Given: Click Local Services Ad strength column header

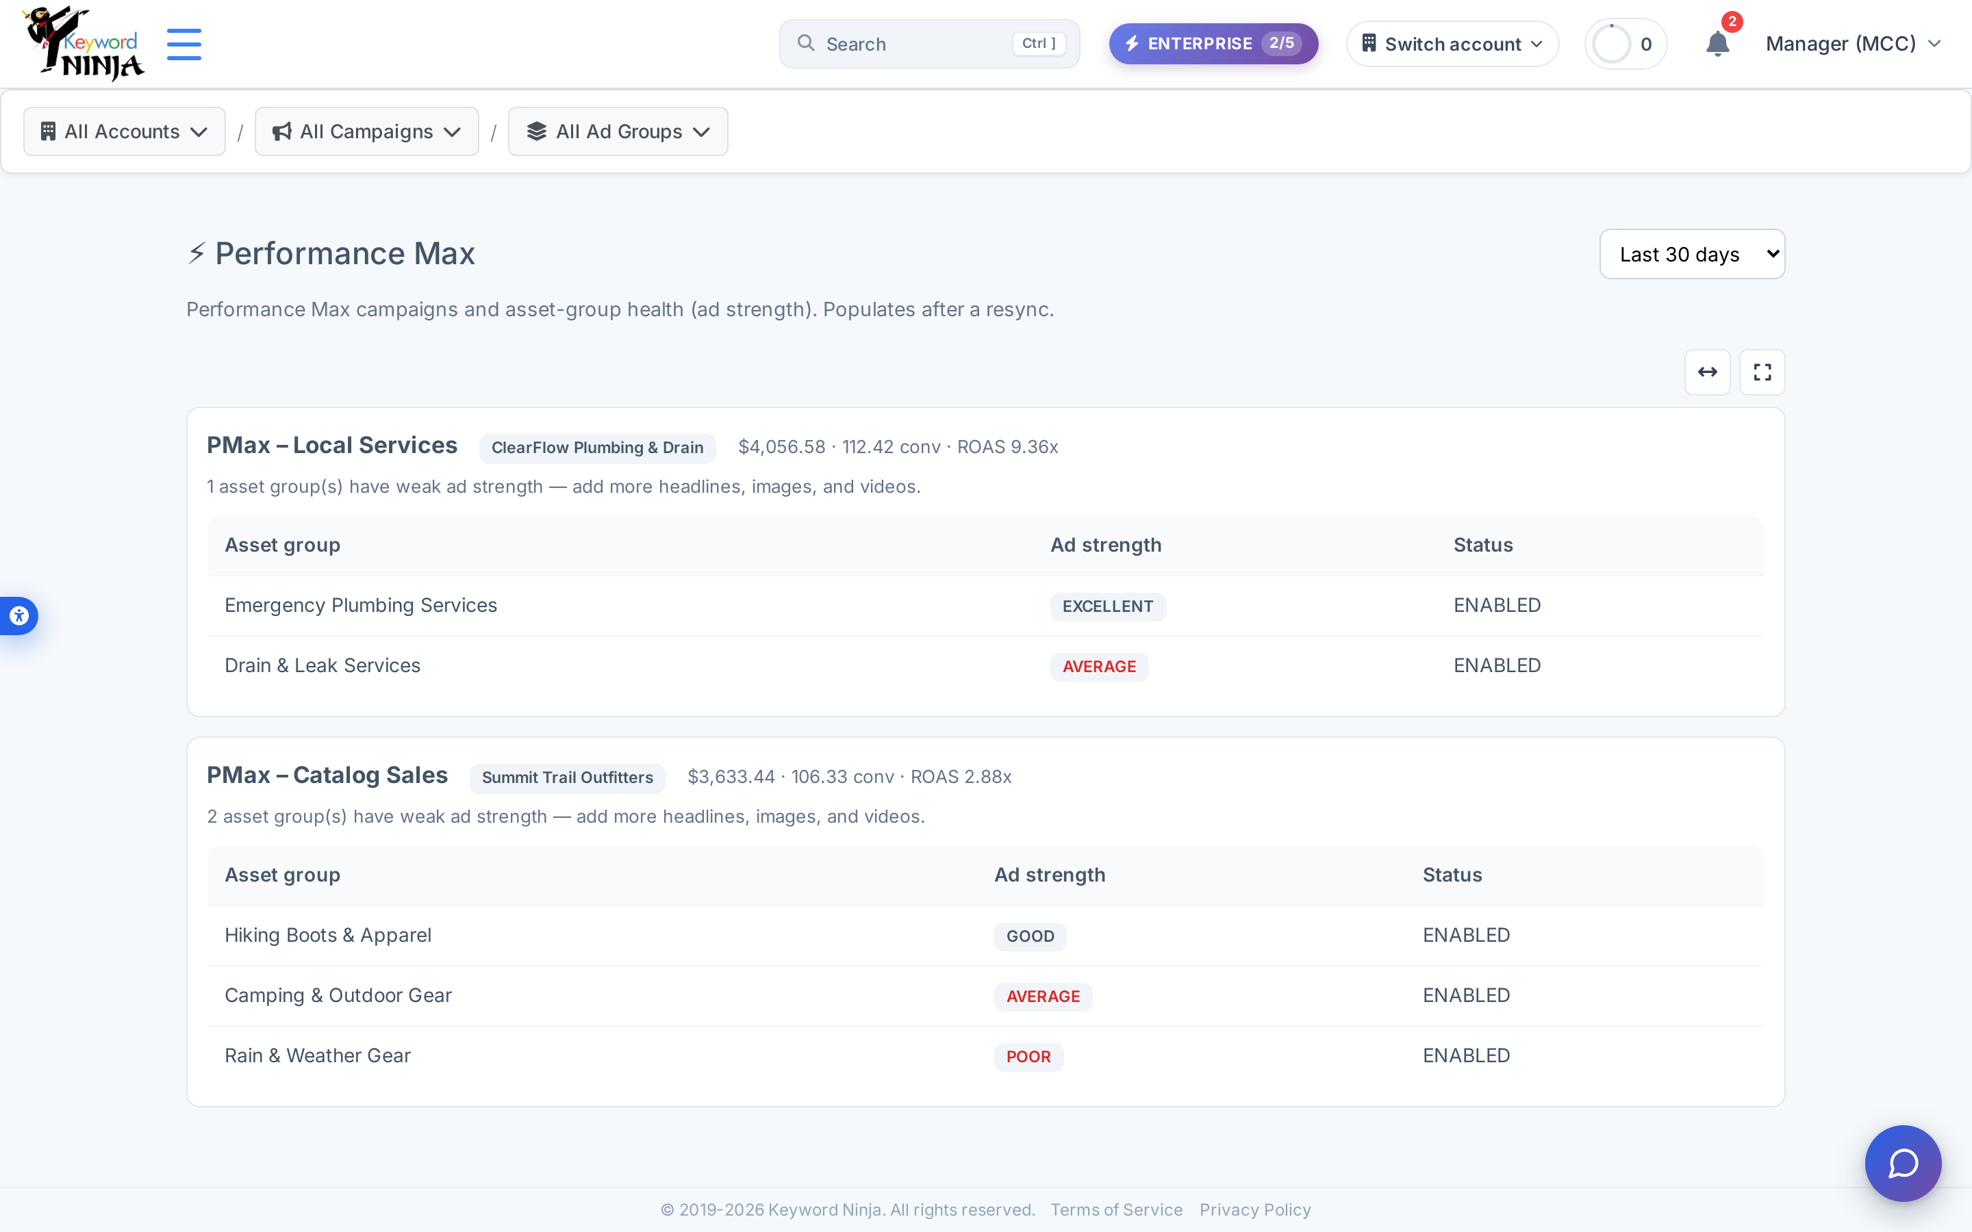Looking at the screenshot, I should point(1106,545).
